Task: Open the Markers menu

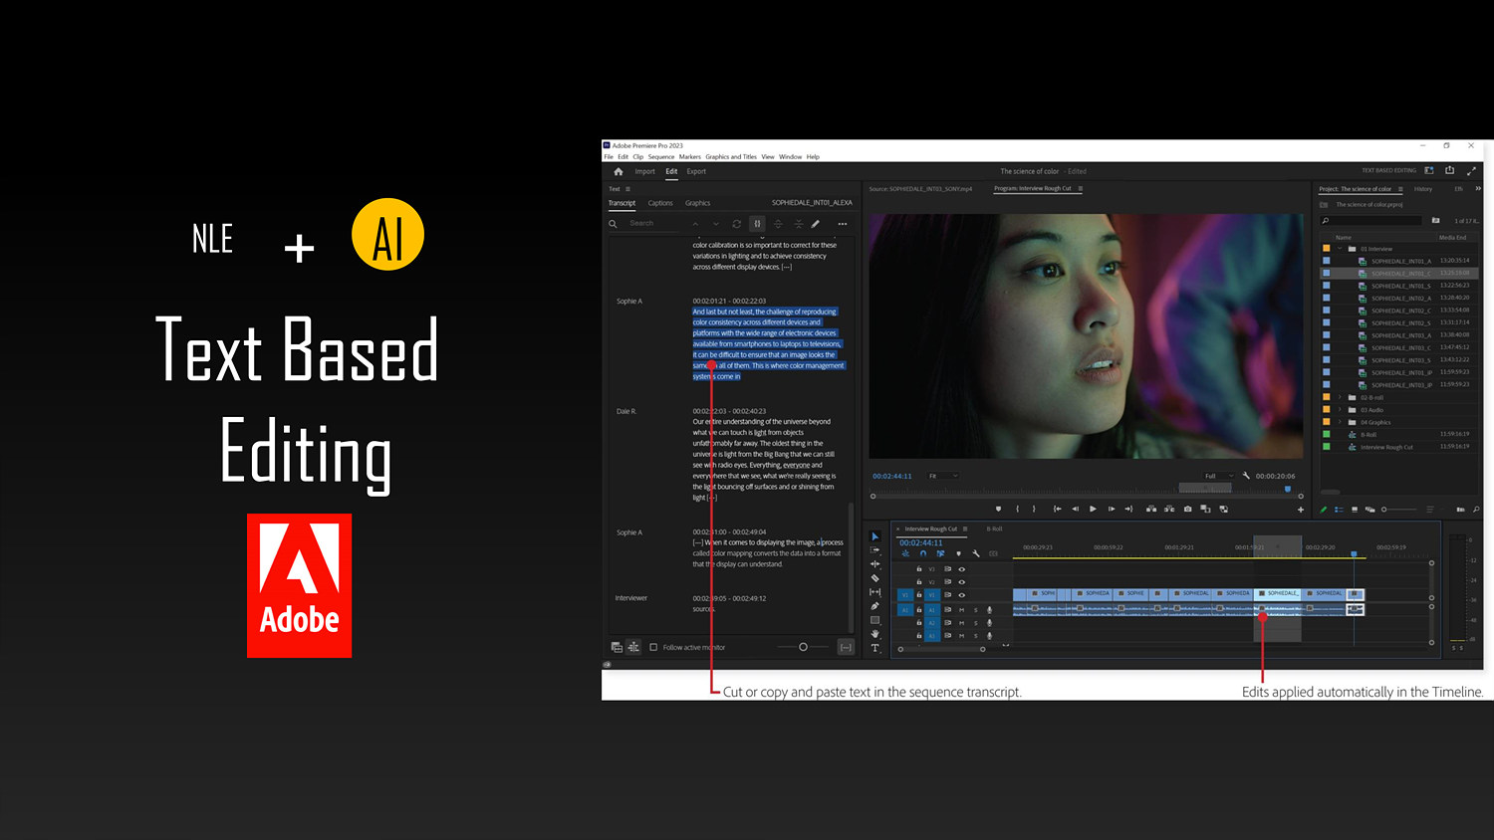Action: [x=690, y=156]
